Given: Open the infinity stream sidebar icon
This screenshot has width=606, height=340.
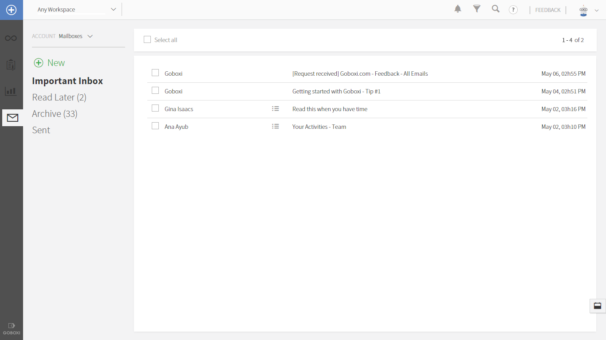Looking at the screenshot, I should pos(11,39).
